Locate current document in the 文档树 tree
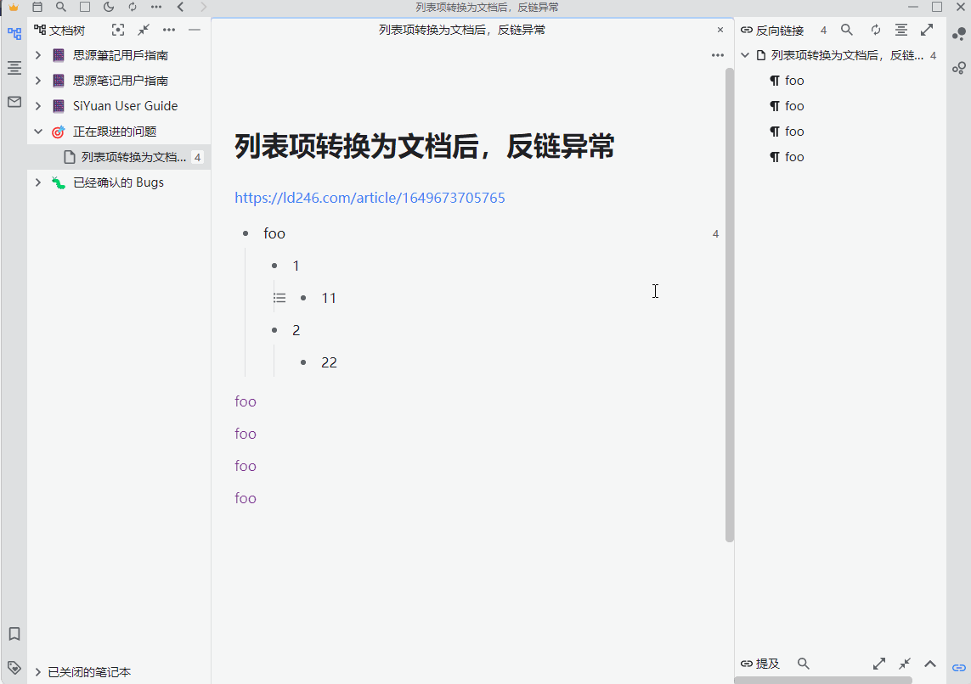 click(x=117, y=29)
